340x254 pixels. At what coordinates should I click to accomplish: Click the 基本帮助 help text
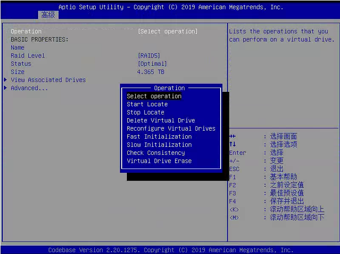(x=283, y=177)
